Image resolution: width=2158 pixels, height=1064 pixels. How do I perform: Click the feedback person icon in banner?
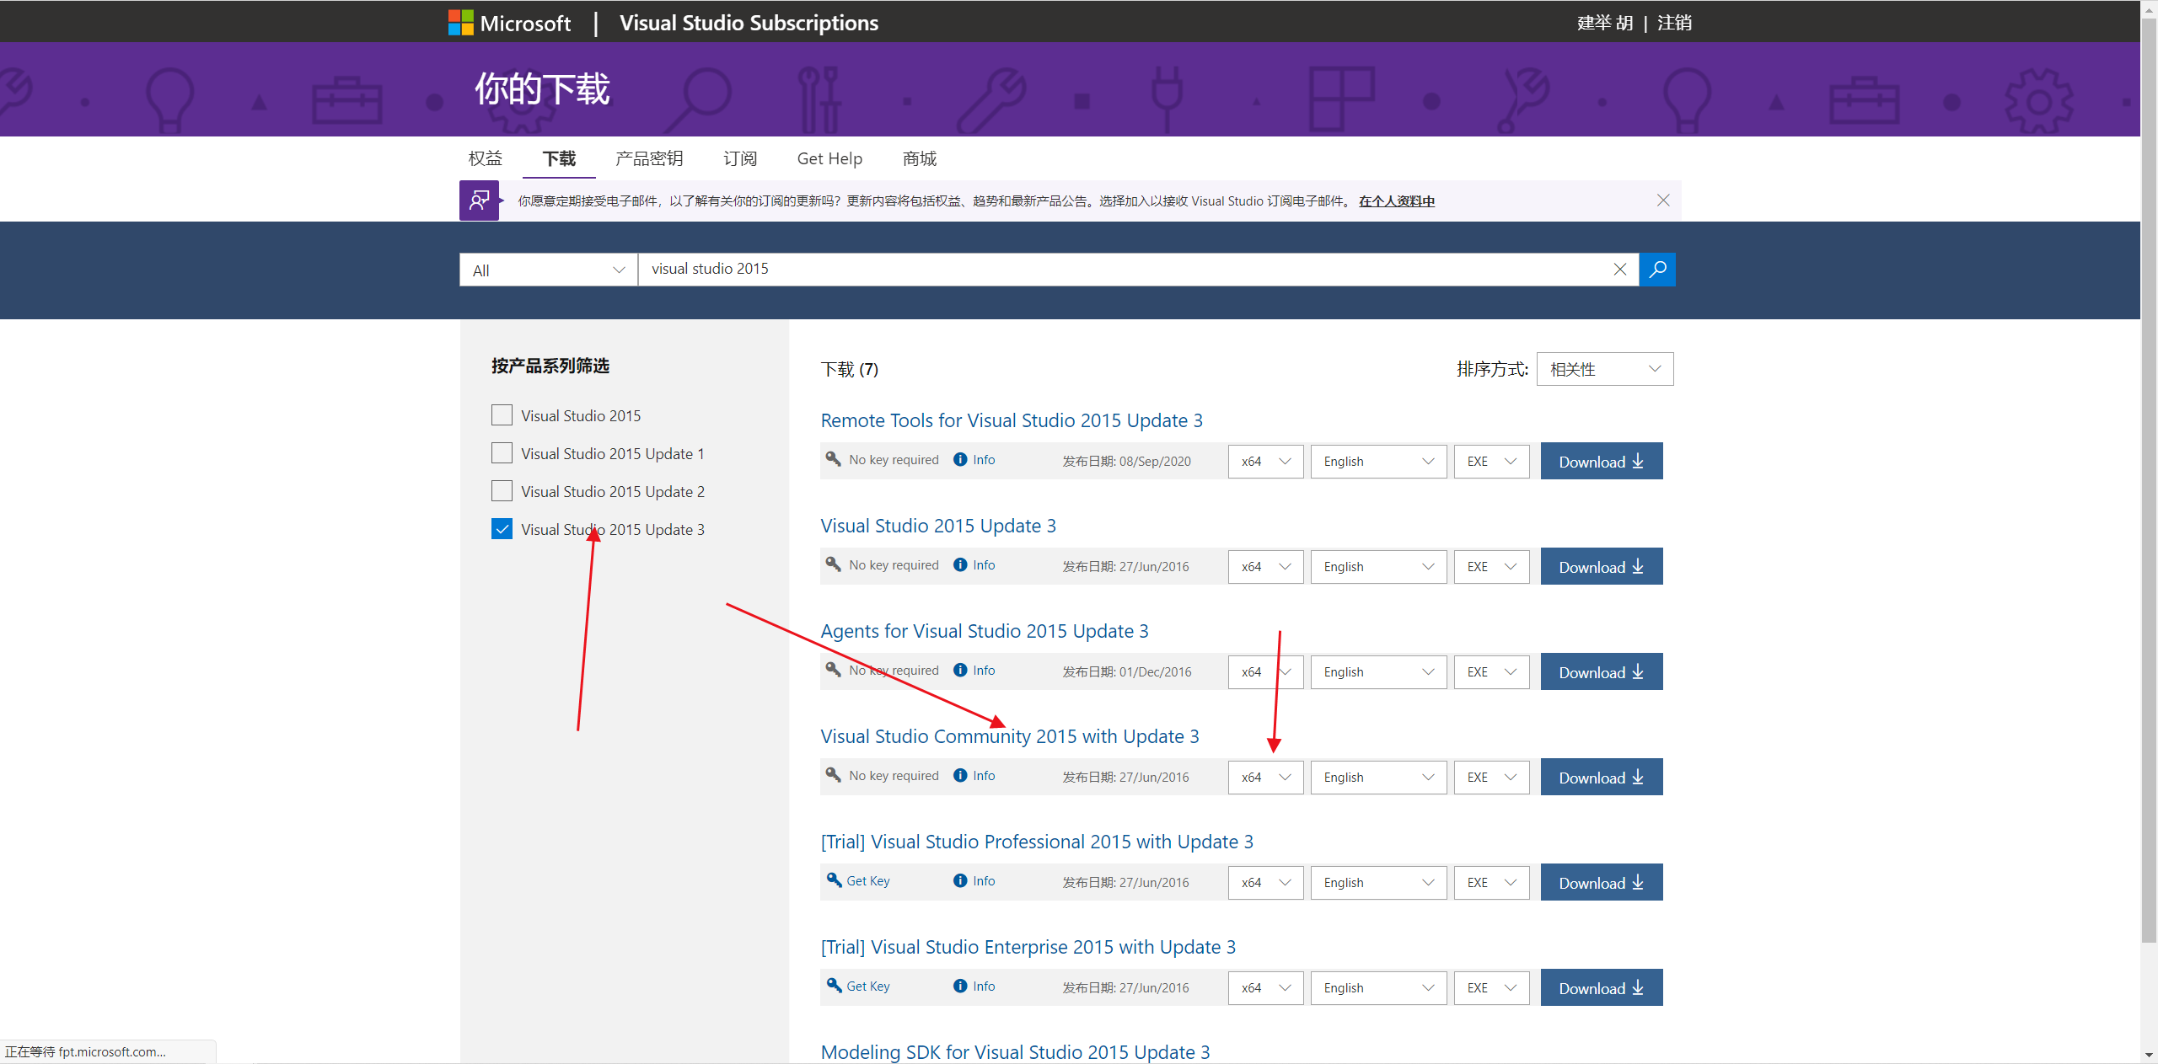coord(479,201)
